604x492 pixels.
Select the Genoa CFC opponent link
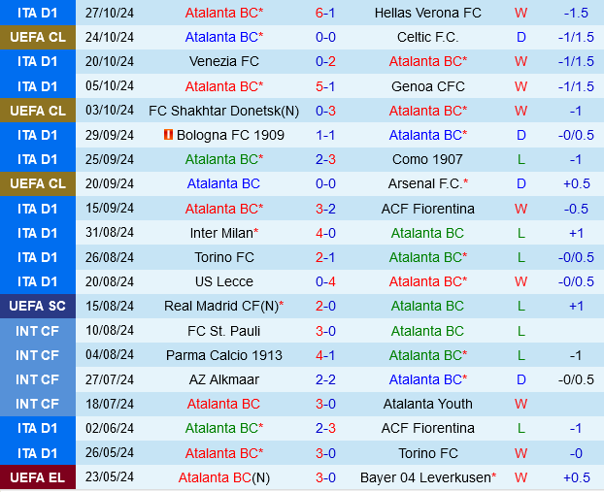point(427,85)
